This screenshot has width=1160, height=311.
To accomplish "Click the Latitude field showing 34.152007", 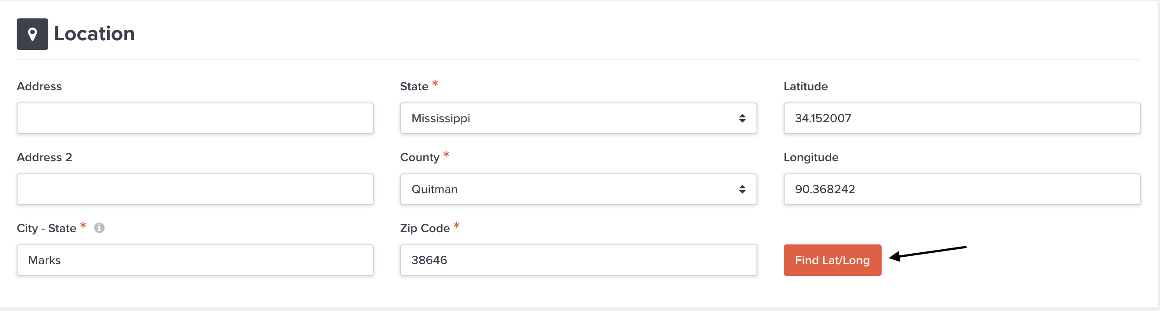I will 962,118.
